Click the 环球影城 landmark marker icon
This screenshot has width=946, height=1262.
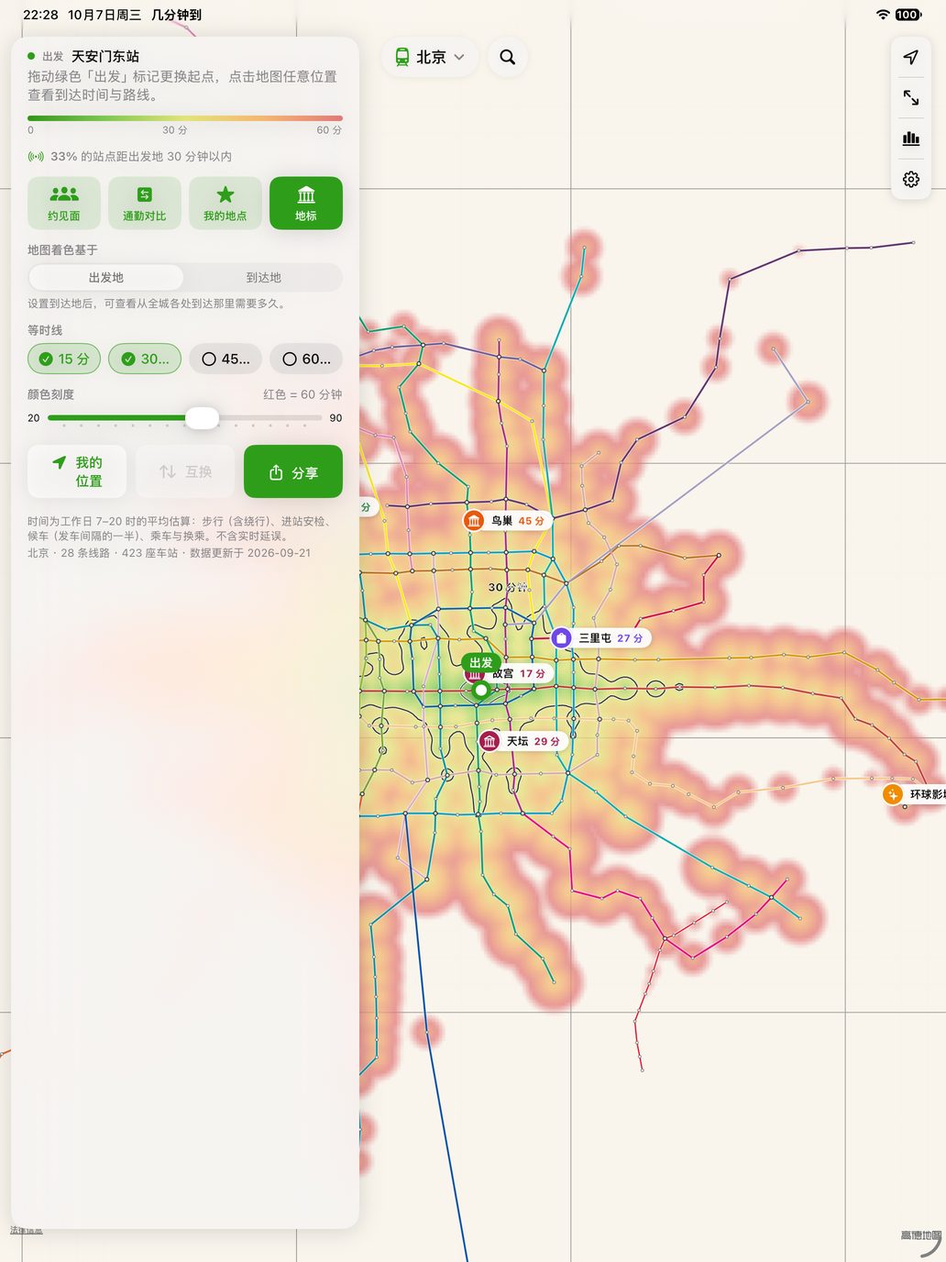click(x=893, y=794)
